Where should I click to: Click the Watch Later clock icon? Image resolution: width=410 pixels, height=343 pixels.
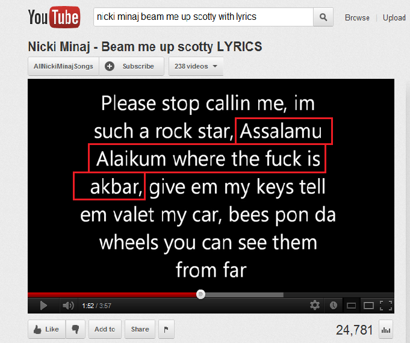coord(334,305)
